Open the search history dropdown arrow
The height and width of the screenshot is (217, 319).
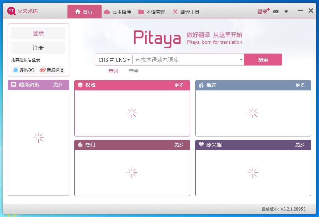click(x=241, y=59)
